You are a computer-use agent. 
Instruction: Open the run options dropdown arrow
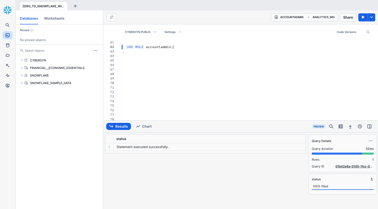point(371,17)
